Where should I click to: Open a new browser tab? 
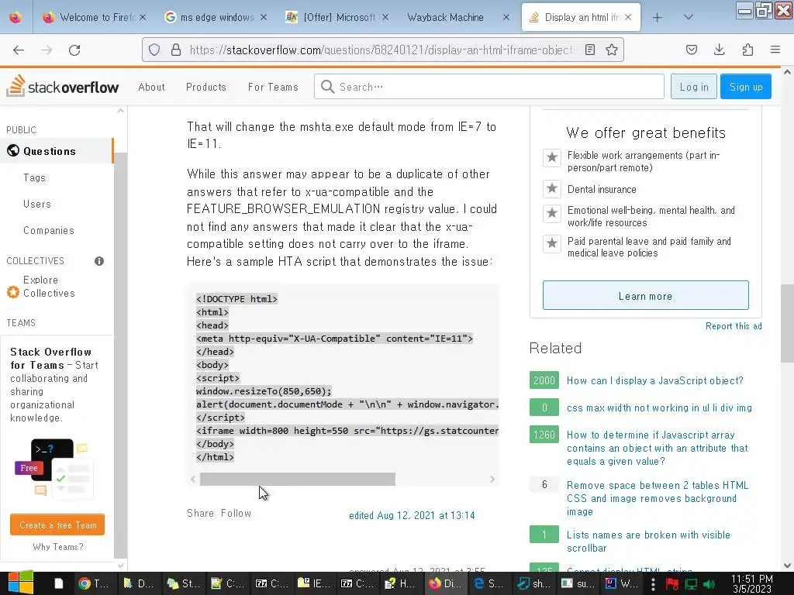pyautogui.click(x=658, y=18)
